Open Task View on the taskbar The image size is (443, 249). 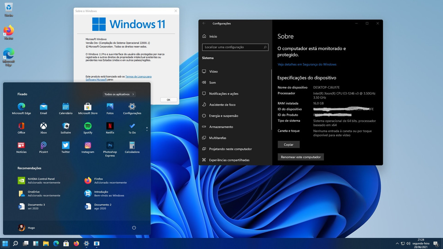click(x=26, y=243)
